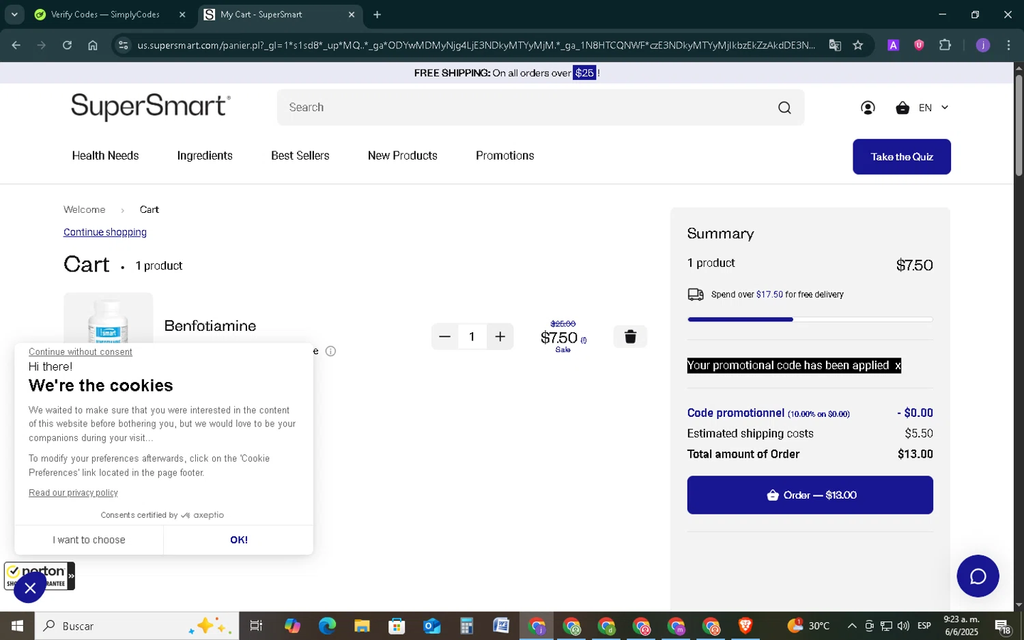Close the My Cart - SuperSmart tab
The width and height of the screenshot is (1024, 640).
[x=352, y=14]
